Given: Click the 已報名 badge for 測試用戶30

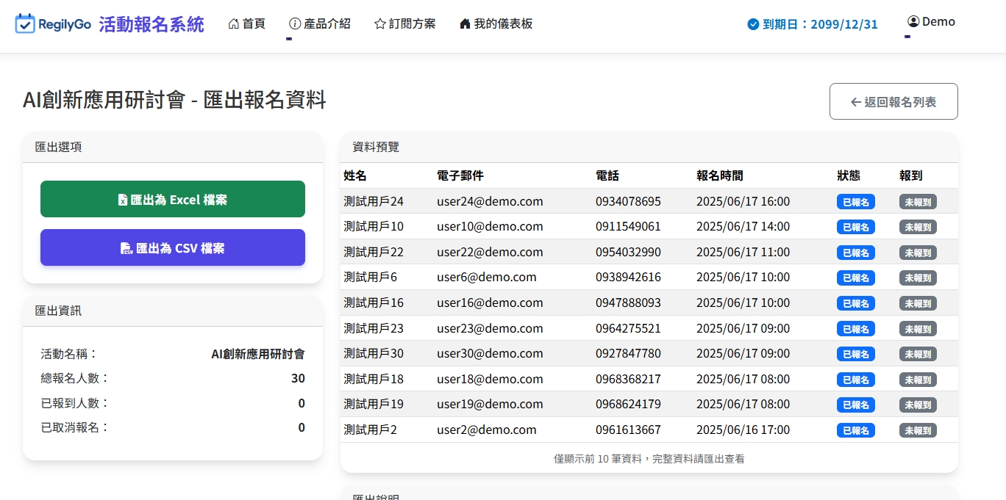Looking at the screenshot, I should coord(856,354).
